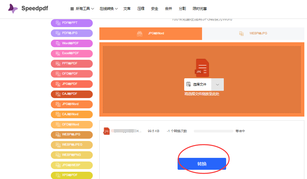This screenshot has width=307, height=179.
Task: Click the JPG转Word sidebar icon
Action: pos(58,104)
